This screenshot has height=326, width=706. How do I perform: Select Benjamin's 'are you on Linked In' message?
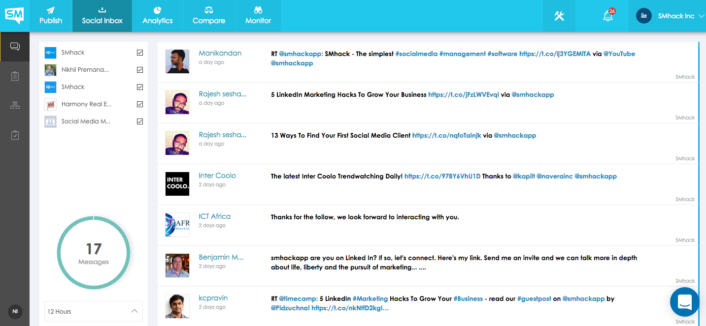pyautogui.click(x=454, y=263)
